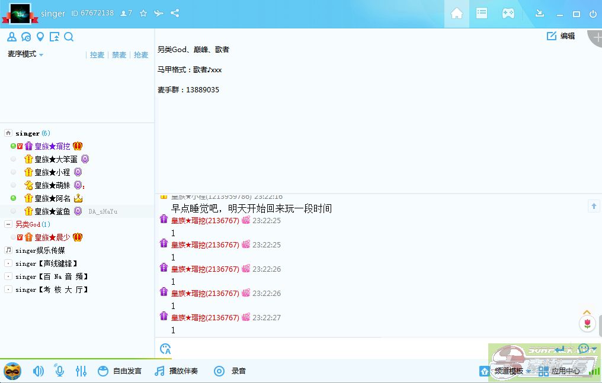Click the 抢麦 link
The image size is (602, 383).
[x=141, y=55]
